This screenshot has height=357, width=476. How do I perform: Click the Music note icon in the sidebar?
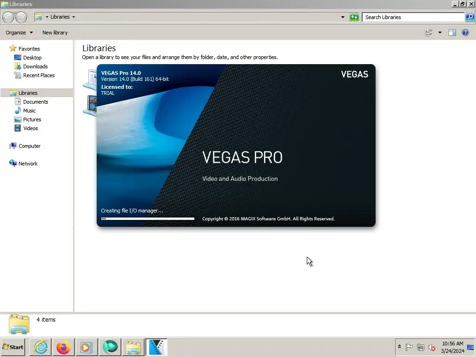pyautogui.click(x=18, y=111)
